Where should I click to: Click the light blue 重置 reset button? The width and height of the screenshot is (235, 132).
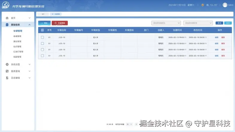click(x=228, y=23)
